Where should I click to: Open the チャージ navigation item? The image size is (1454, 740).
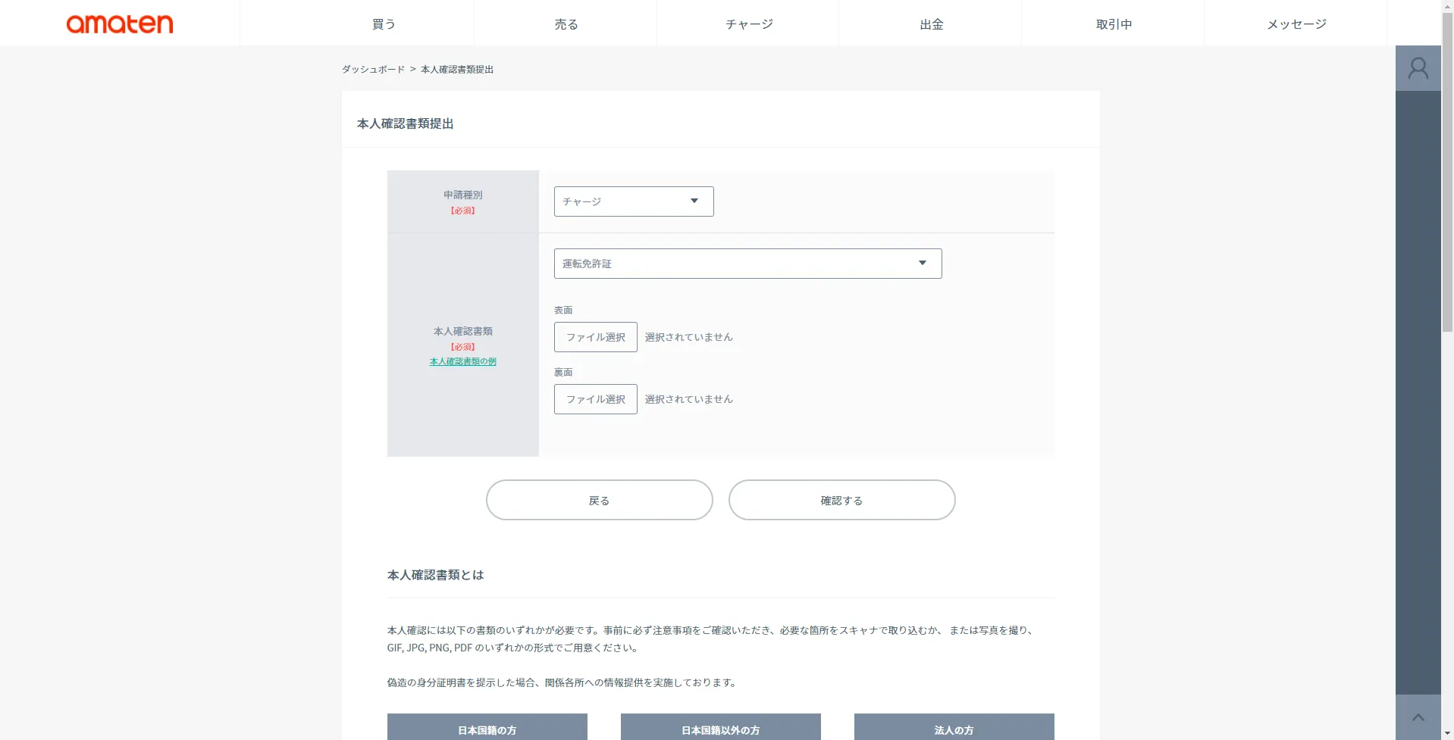pos(749,24)
